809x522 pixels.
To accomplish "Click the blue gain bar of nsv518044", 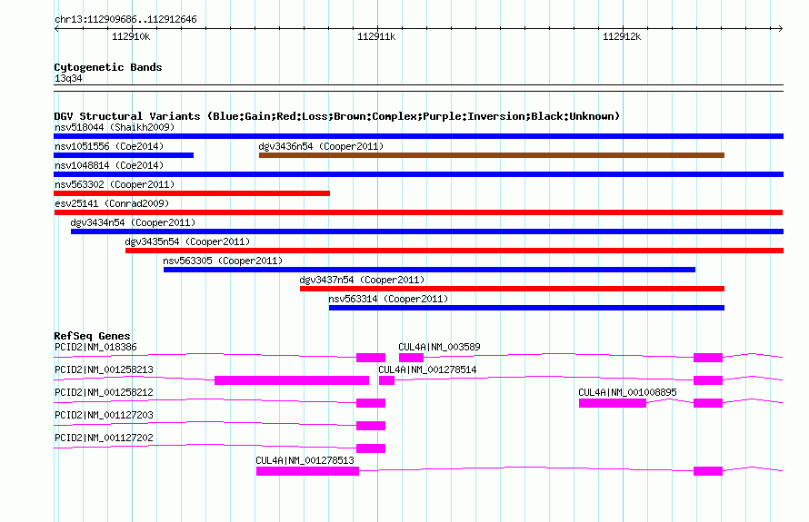I will click(x=418, y=136).
